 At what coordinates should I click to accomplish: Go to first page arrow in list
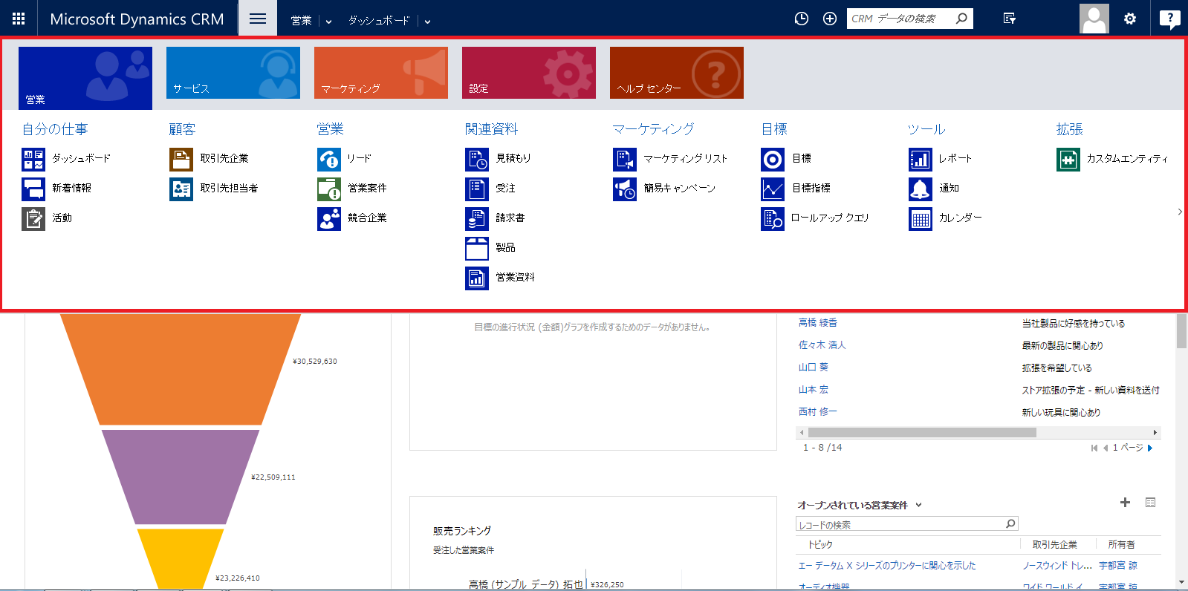[1094, 448]
